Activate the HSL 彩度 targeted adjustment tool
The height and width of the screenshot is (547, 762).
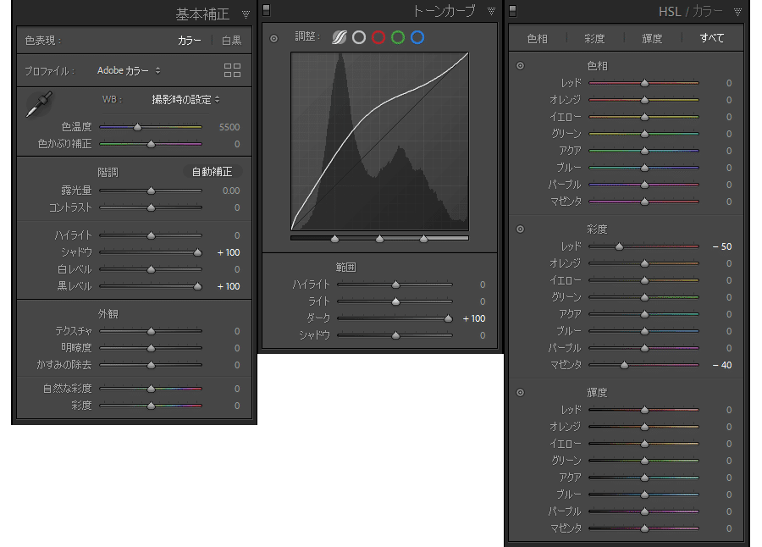(x=520, y=229)
